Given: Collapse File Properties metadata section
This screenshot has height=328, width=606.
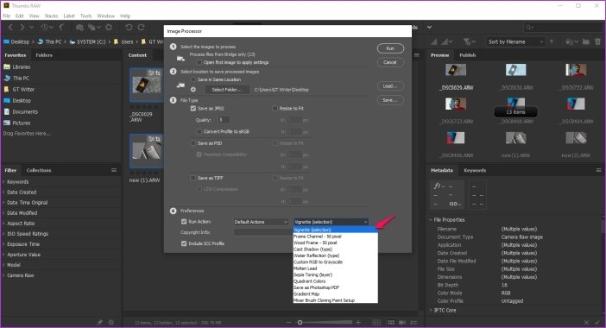Looking at the screenshot, I should (431, 220).
